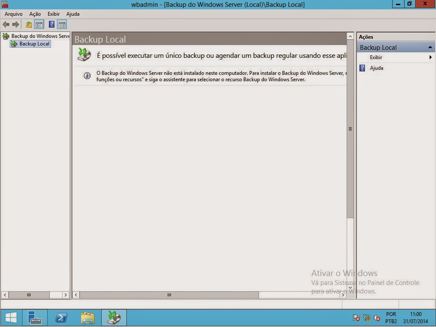
Task: Close the wbadmin window
Action: tap(425, 4)
